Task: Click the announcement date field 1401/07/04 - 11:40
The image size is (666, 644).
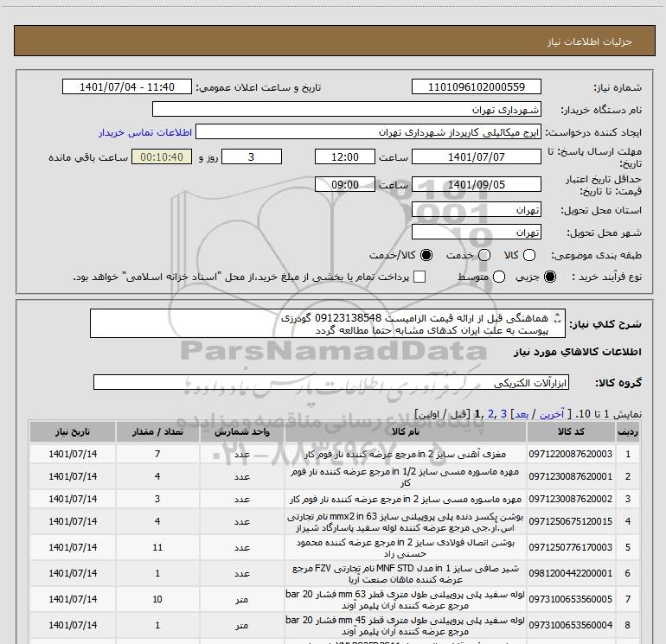Action: (127, 86)
